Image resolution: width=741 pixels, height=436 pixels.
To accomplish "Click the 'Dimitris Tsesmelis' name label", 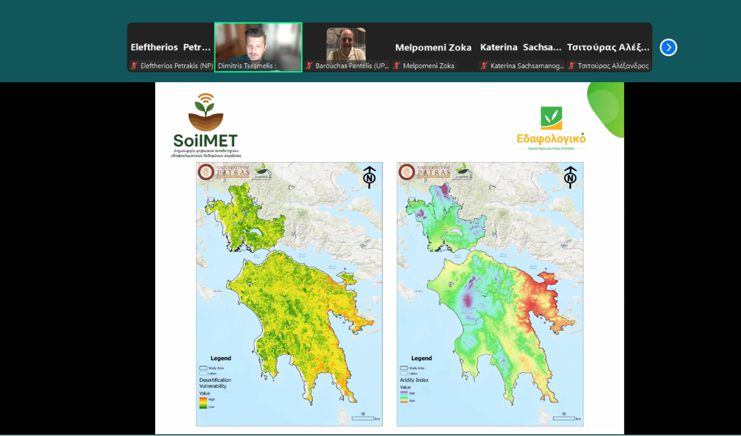I will (x=245, y=66).
